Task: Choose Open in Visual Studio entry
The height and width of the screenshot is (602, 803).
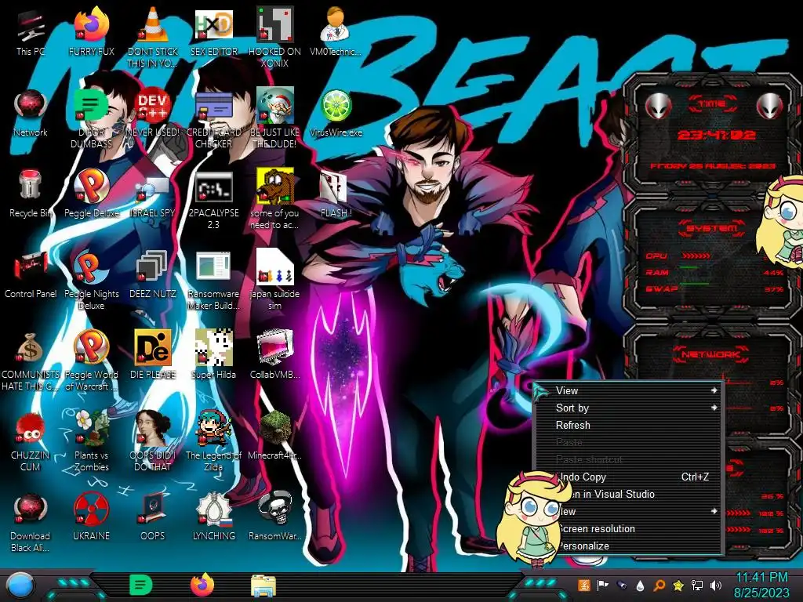Action: pyautogui.click(x=628, y=495)
